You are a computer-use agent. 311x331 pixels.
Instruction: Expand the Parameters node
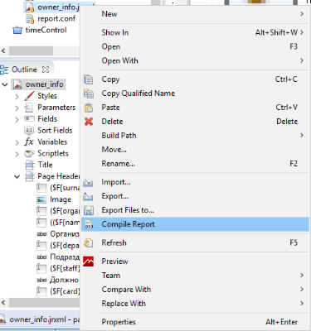click(x=17, y=108)
